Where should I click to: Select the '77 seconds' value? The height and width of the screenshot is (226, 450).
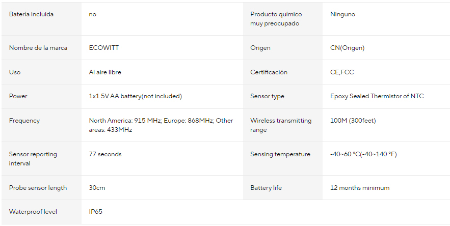pos(105,154)
